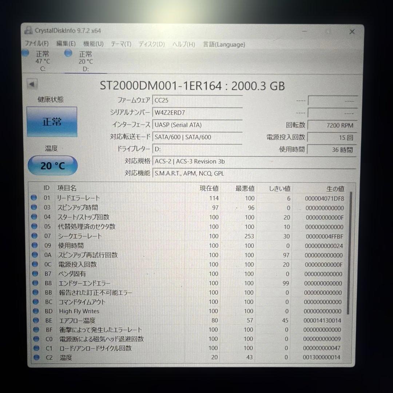Select the 代替処理済のセクタ数 attribute name

coord(87,227)
